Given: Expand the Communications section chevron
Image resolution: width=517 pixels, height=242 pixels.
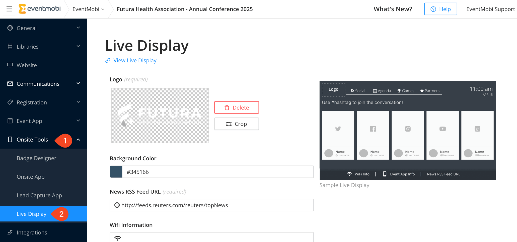Looking at the screenshot, I should coord(78,83).
